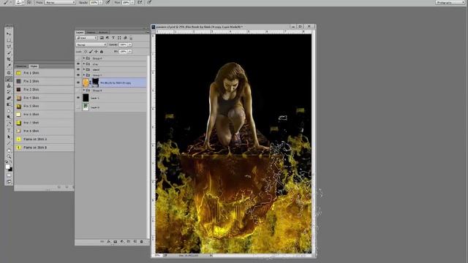
Task: Open the layer Opacity slider arrow
Action: click(x=130, y=45)
